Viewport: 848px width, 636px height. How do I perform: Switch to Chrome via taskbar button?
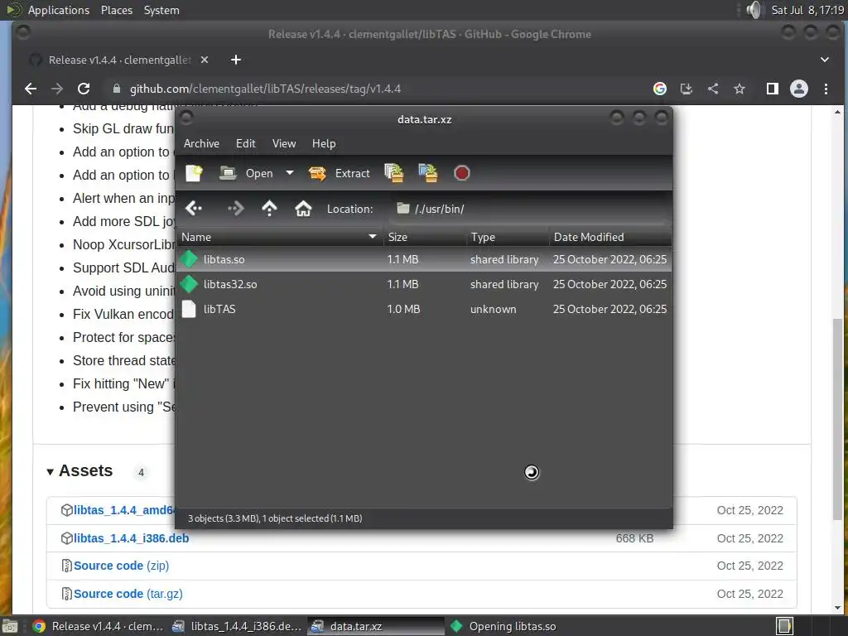click(x=99, y=626)
